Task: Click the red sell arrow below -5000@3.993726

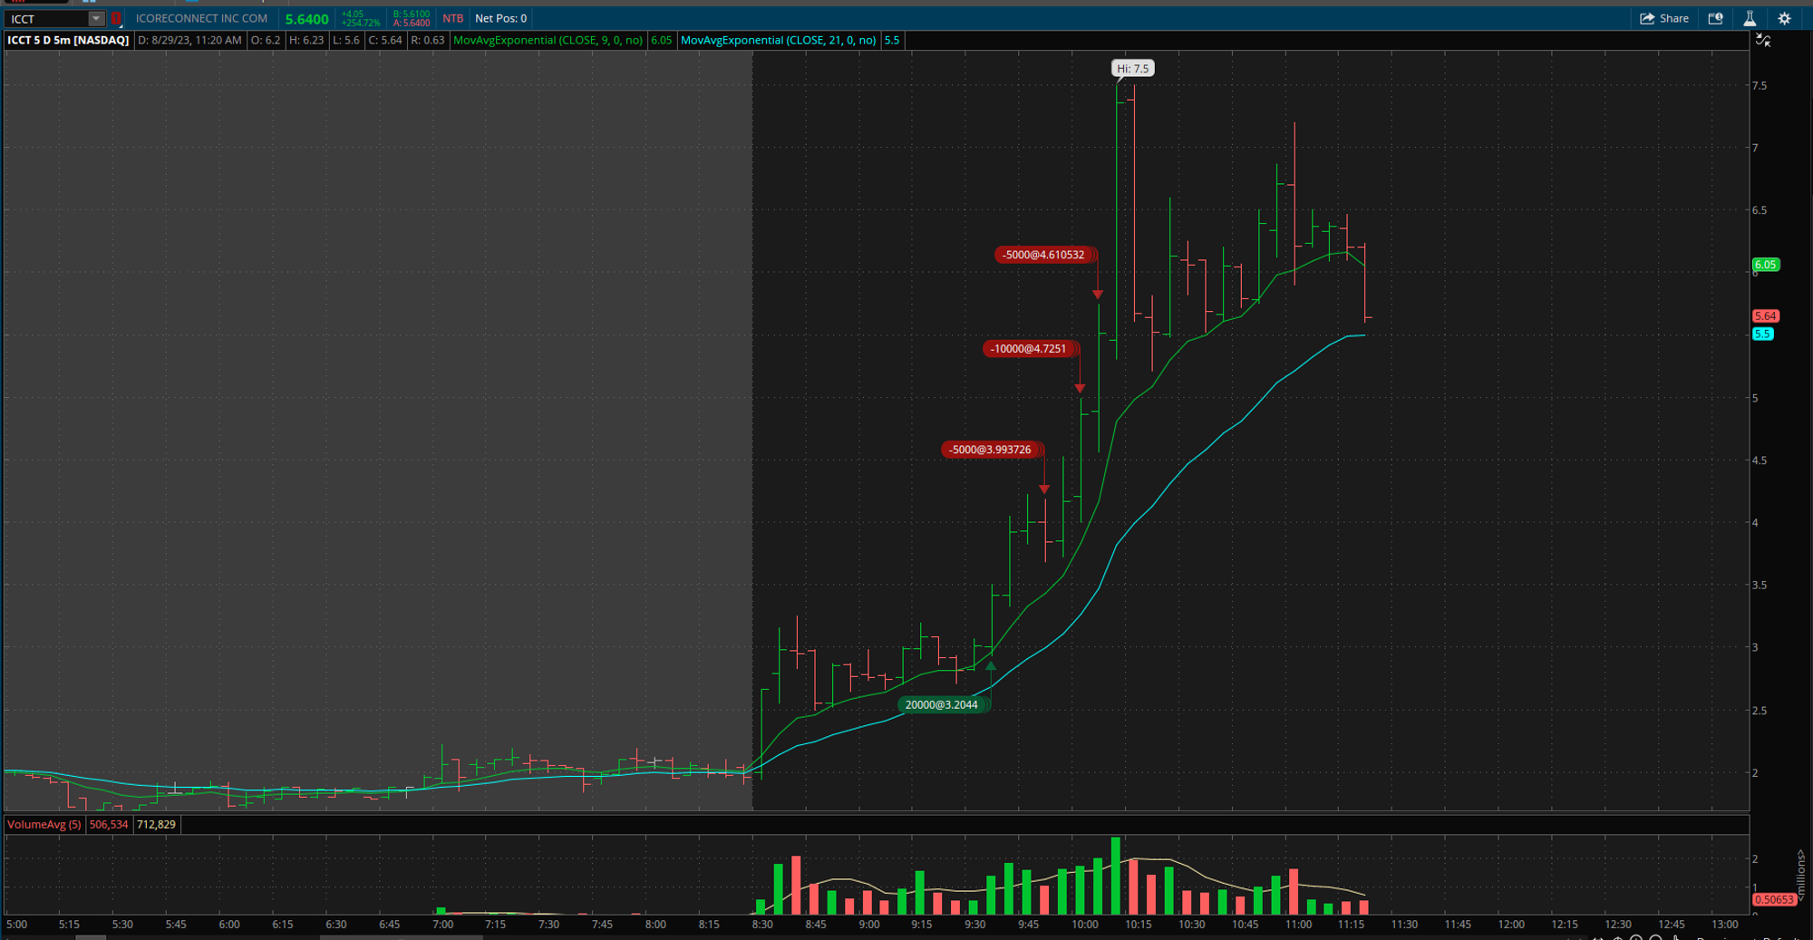Action: [x=1044, y=489]
